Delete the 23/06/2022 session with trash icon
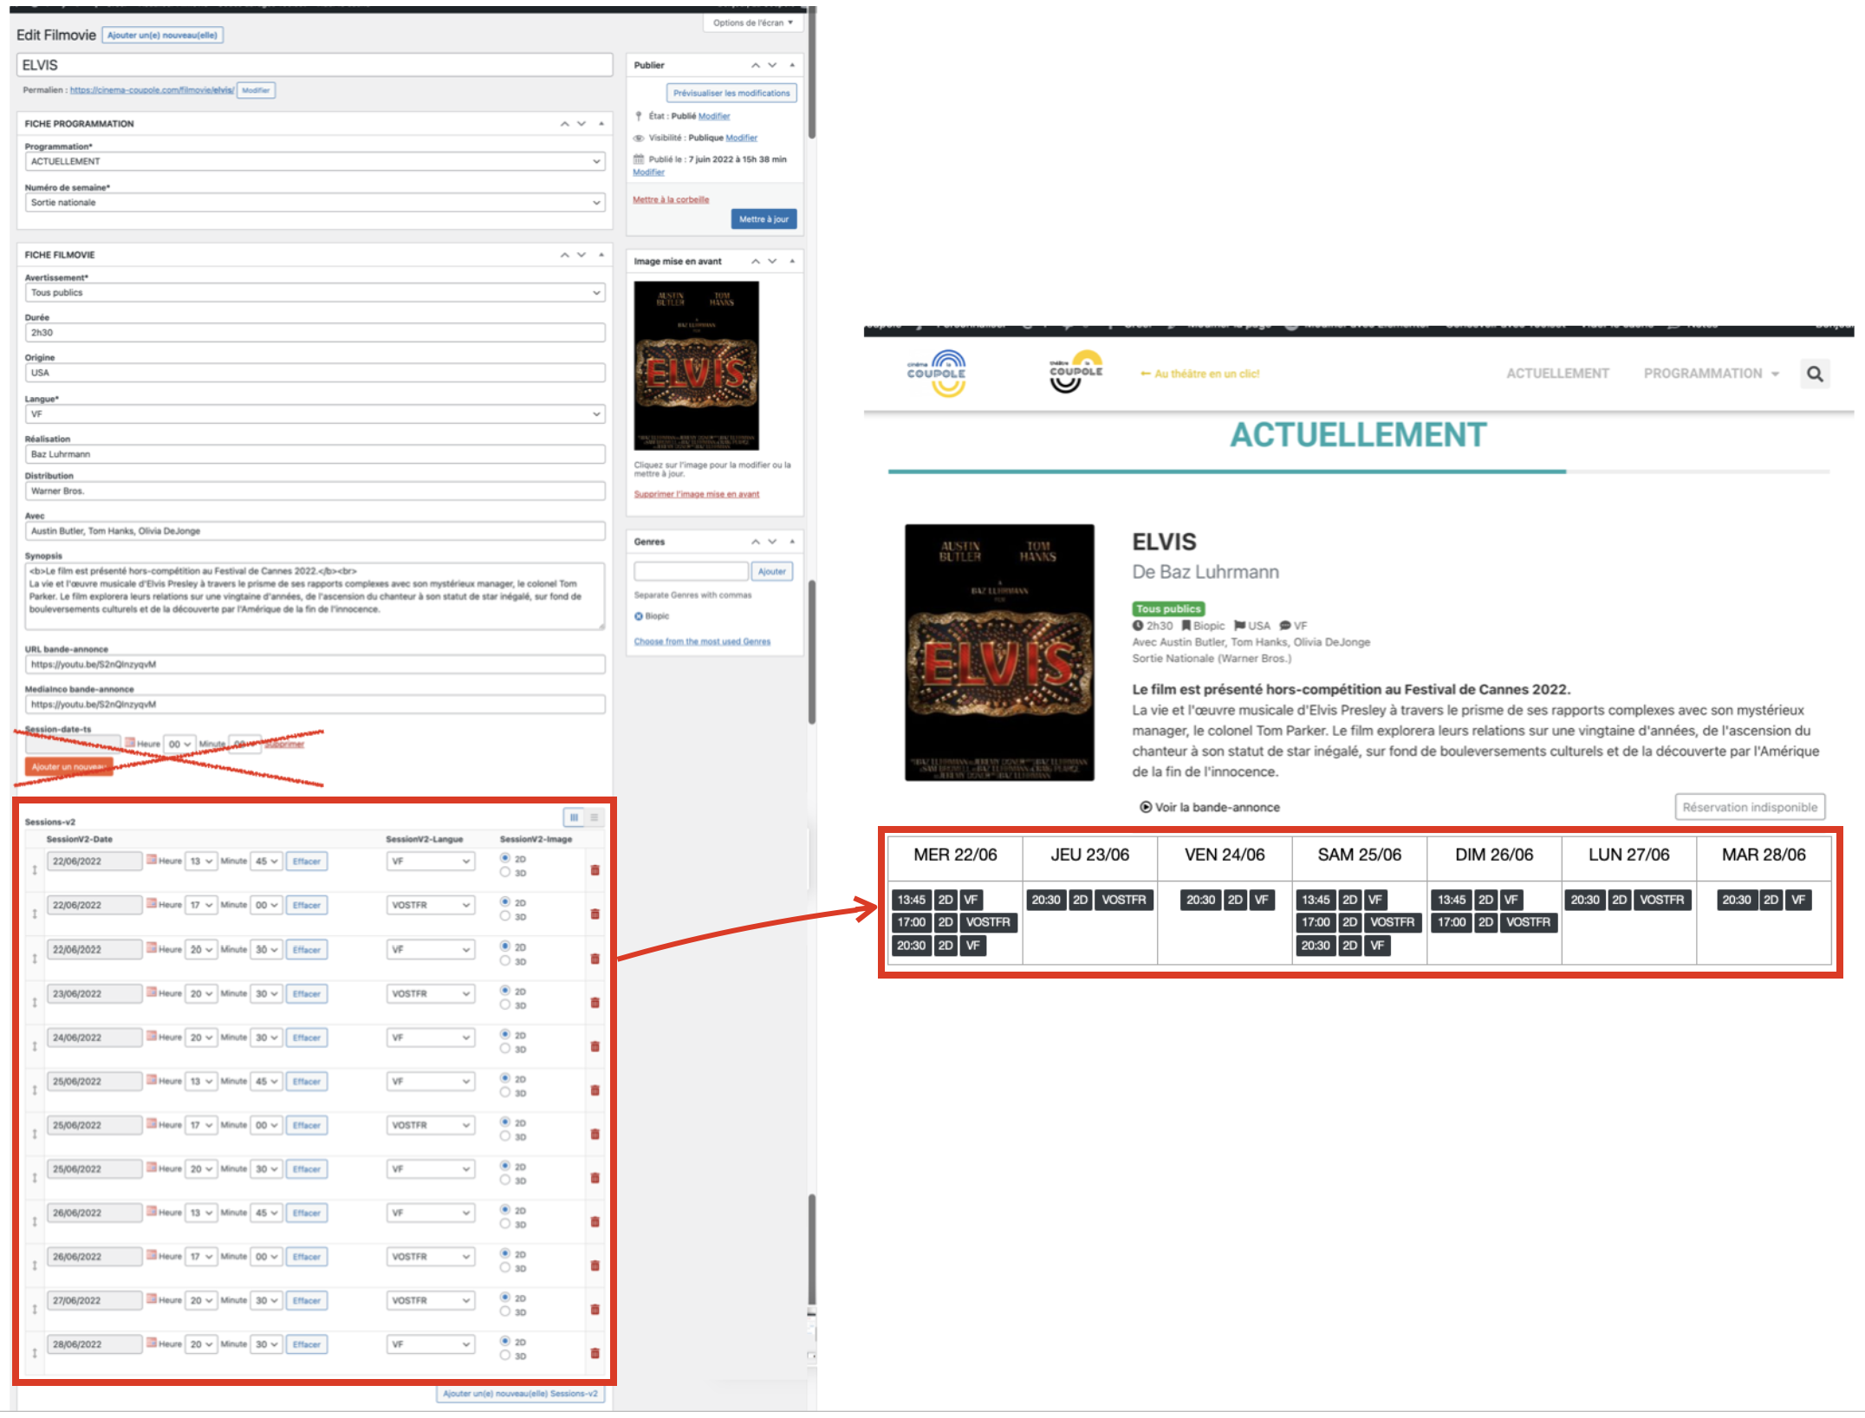 [595, 1002]
